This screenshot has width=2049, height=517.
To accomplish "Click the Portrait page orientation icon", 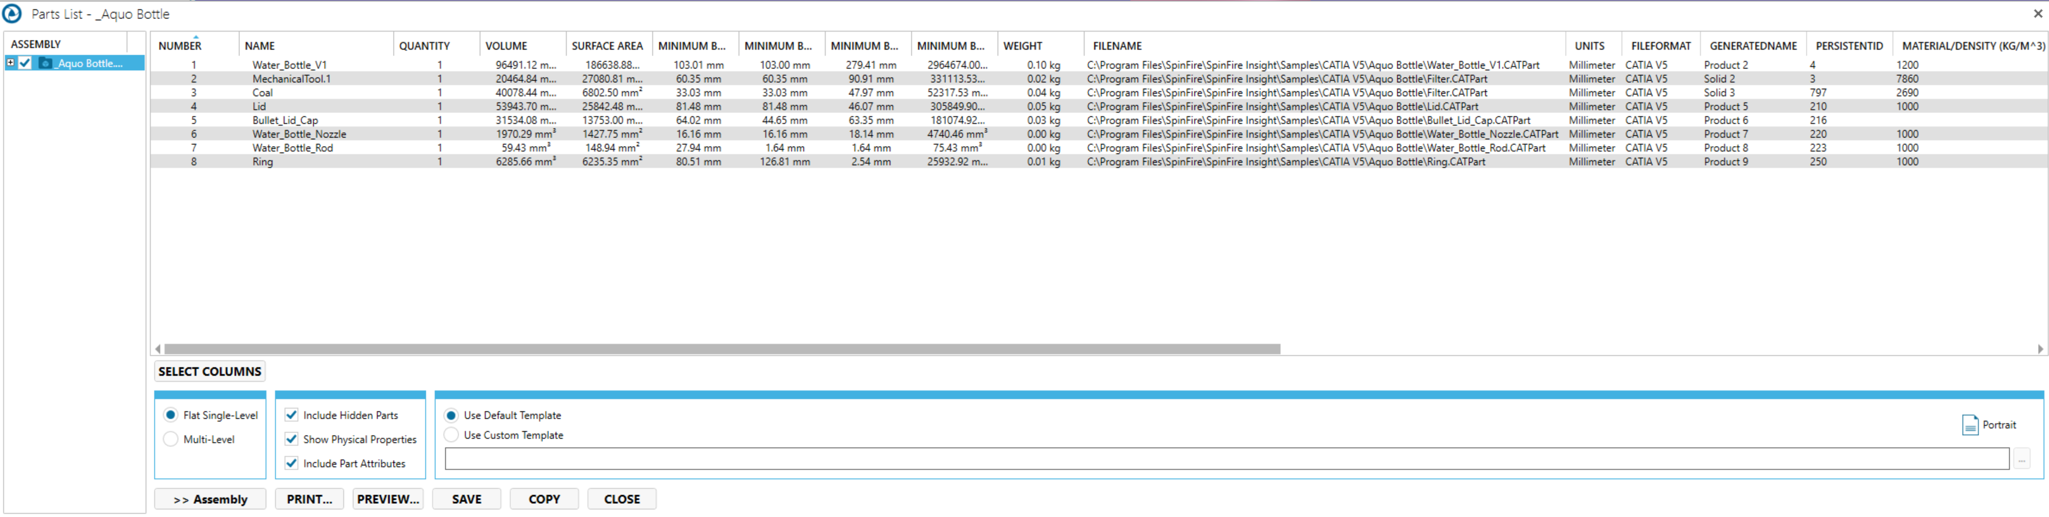I will tap(1970, 426).
